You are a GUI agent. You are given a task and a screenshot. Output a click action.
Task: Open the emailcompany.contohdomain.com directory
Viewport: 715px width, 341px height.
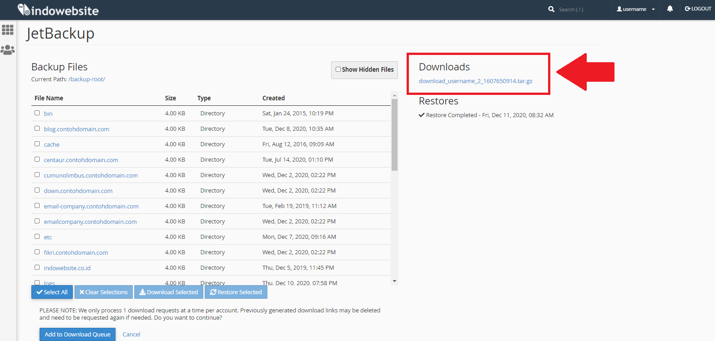click(x=90, y=222)
